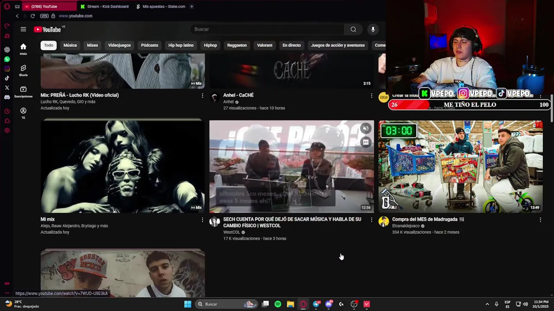The width and height of the screenshot is (554, 311).
Task: Open the Tú profile section
Action: pos(23,113)
